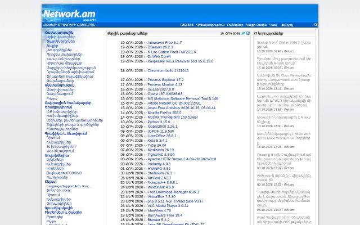Open Process Explorer 17.2 entry
The width and height of the screenshot is (360, 225).
165,80
